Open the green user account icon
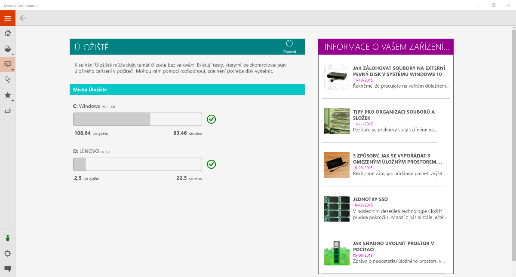The image size is (516, 277). 7,238
